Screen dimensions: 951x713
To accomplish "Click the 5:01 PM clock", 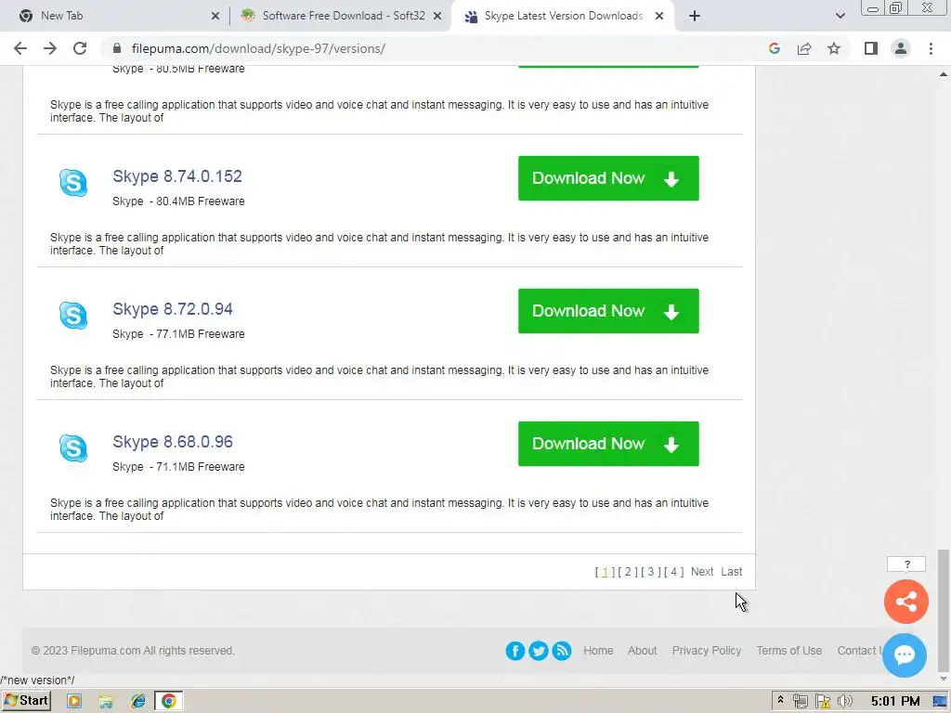I will pyautogui.click(x=895, y=702).
